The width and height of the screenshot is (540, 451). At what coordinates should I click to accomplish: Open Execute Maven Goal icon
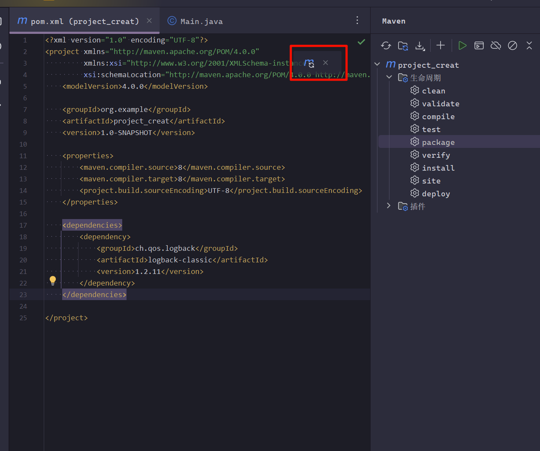pos(479,45)
